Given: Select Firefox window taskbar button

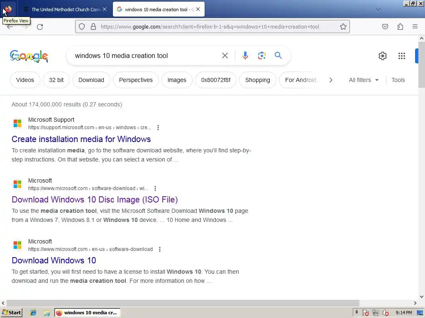Looking at the screenshot, I should point(87,313).
